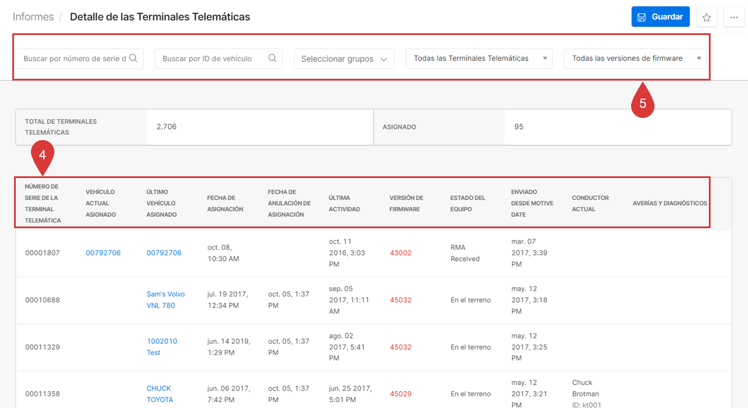The height and width of the screenshot is (408, 748).
Task: Click firmware version 45029
Action: [401, 394]
